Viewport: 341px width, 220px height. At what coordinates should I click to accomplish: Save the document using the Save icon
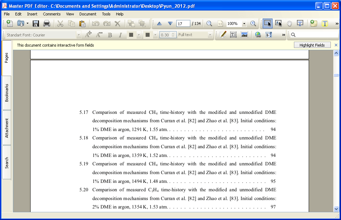[x=36, y=23]
